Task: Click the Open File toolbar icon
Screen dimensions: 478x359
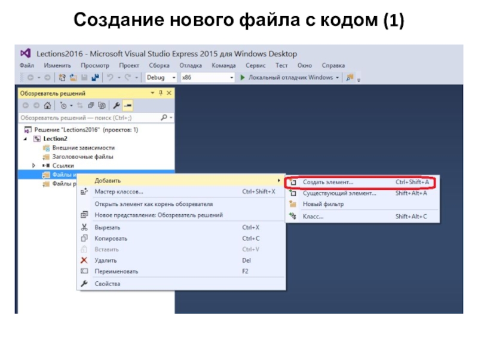Action: tap(73, 78)
